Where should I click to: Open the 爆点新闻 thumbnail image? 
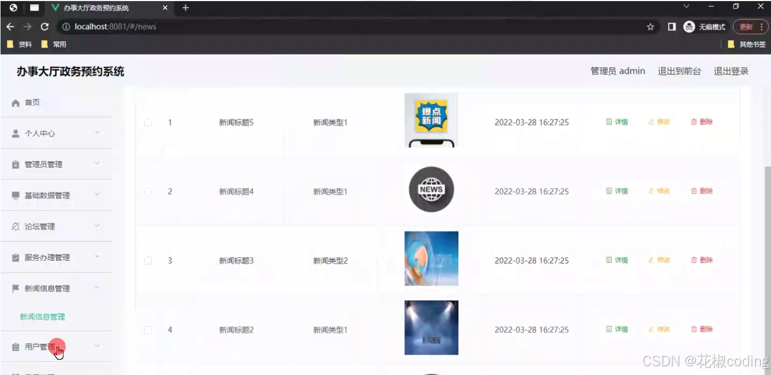[x=431, y=120]
